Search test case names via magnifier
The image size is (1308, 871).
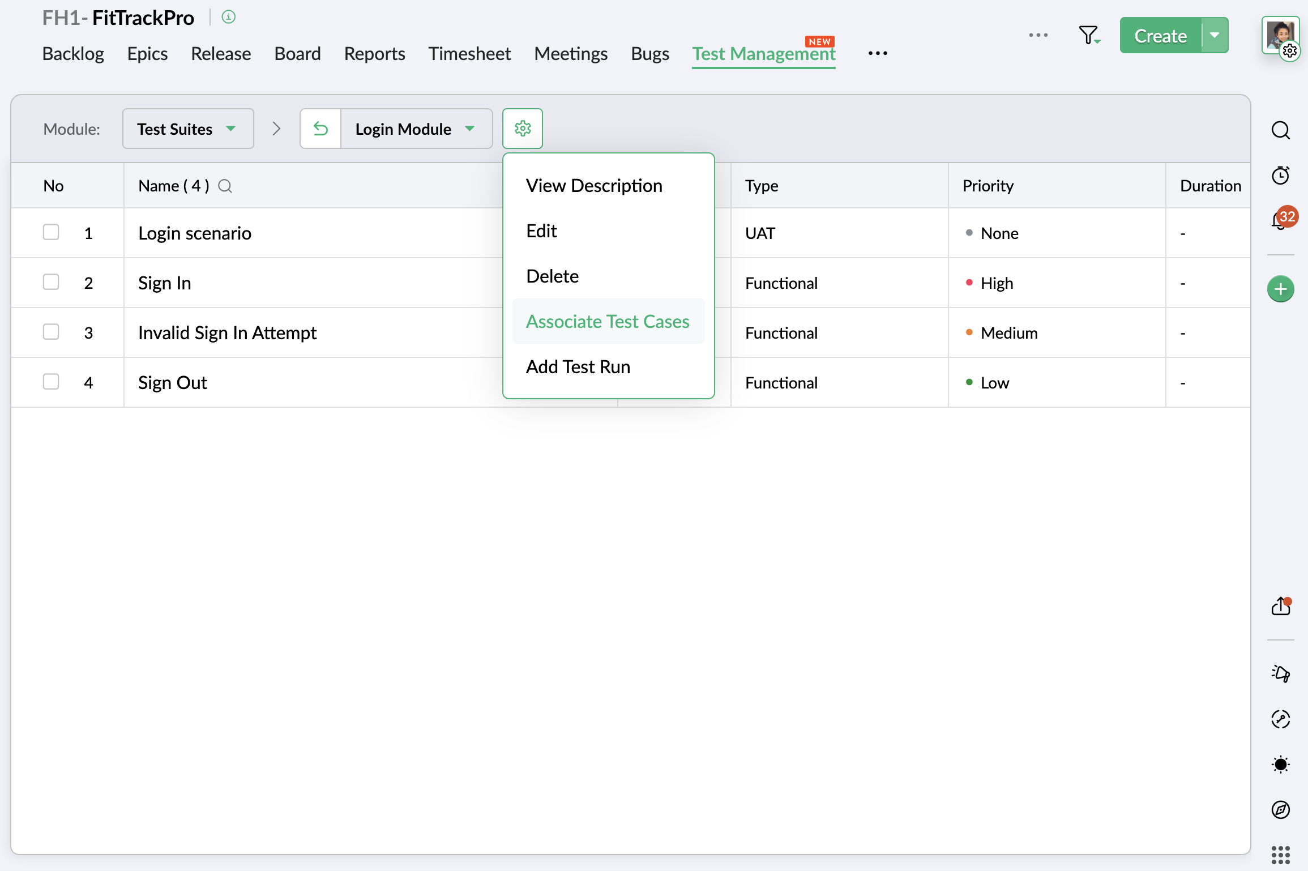tap(225, 186)
